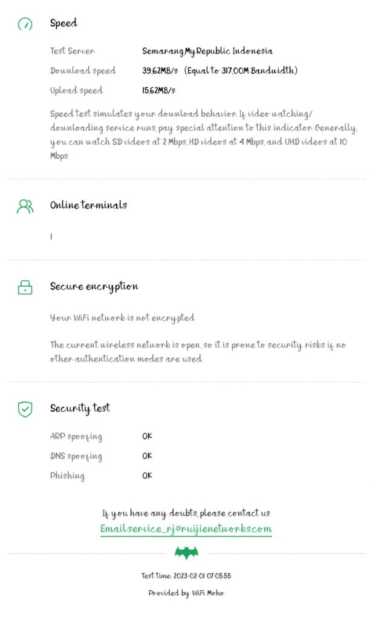The height and width of the screenshot is (620, 373).
Task: Select the Speed section heading
Action: coord(63,24)
